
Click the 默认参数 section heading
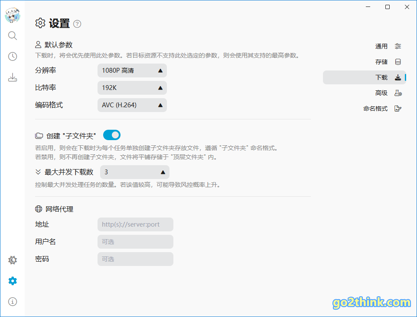(x=59, y=45)
